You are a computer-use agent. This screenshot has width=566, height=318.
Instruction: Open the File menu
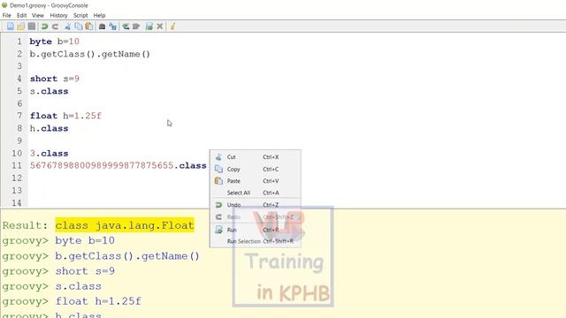click(x=6, y=16)
